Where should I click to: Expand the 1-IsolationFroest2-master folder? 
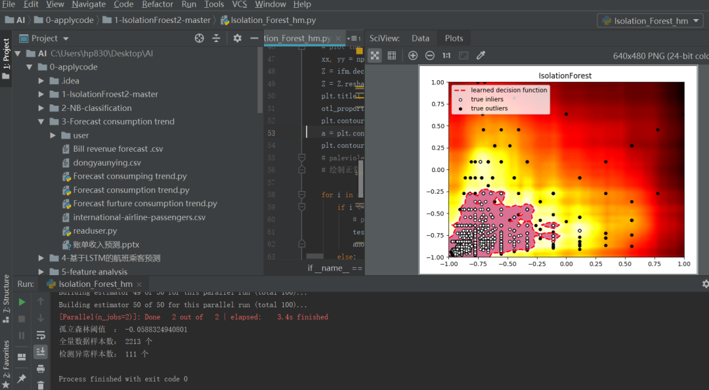pos(41,95)
